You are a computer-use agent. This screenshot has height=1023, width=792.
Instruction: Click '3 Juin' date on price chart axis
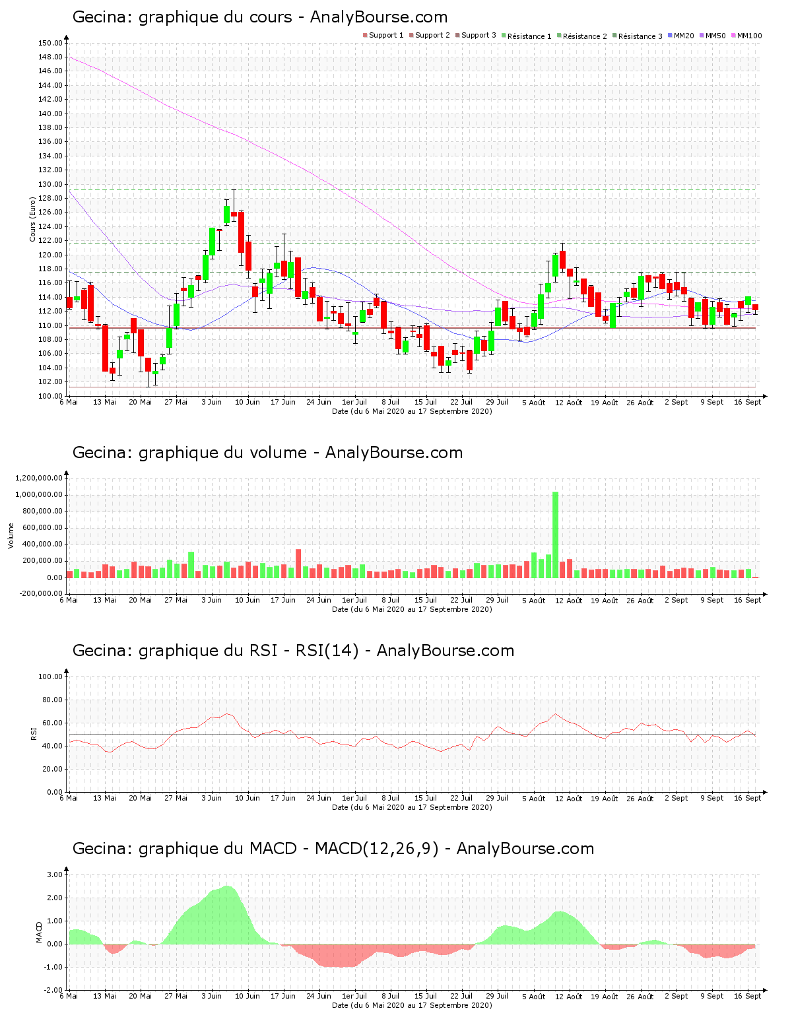coord(211,402)
